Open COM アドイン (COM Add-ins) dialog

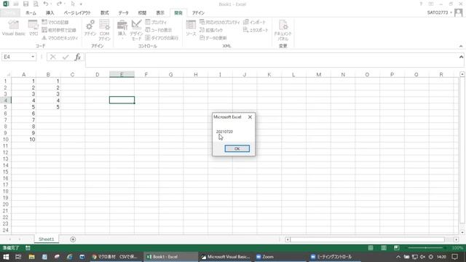[x=104, y=31]
